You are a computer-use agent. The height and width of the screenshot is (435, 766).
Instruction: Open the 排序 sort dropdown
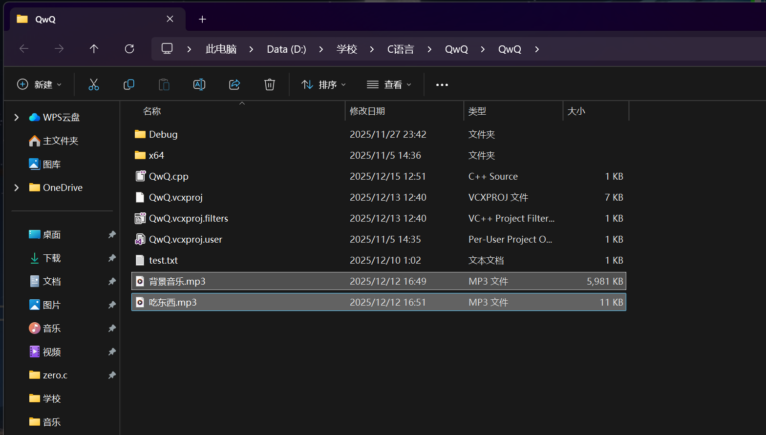(x=323, y=84)
